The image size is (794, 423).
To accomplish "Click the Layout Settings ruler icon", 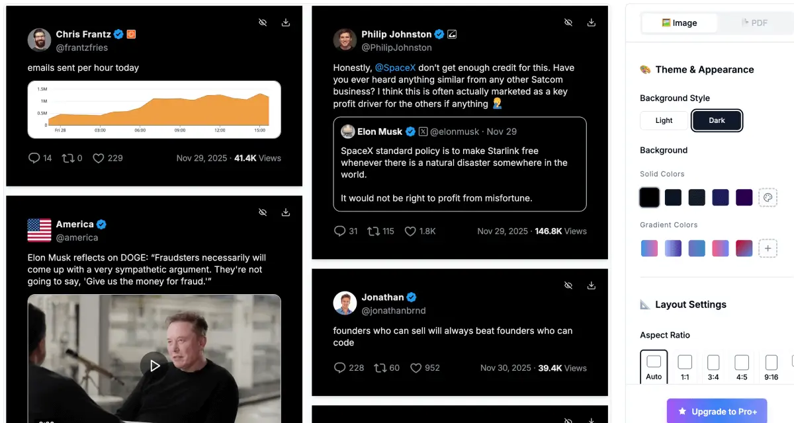I will click(x=644, y=304).
